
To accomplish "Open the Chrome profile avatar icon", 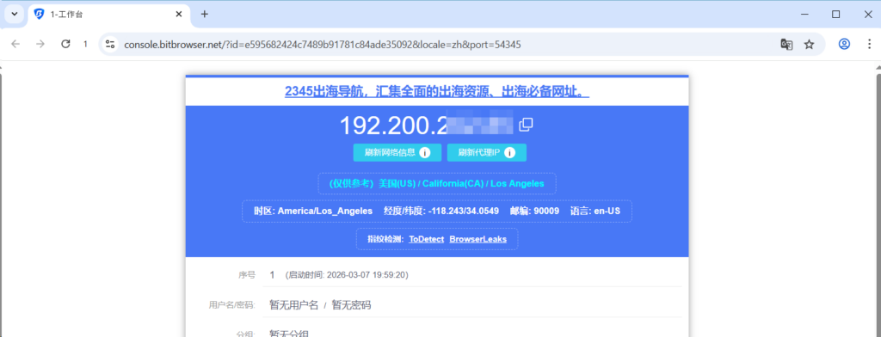I will coord(844,45).
